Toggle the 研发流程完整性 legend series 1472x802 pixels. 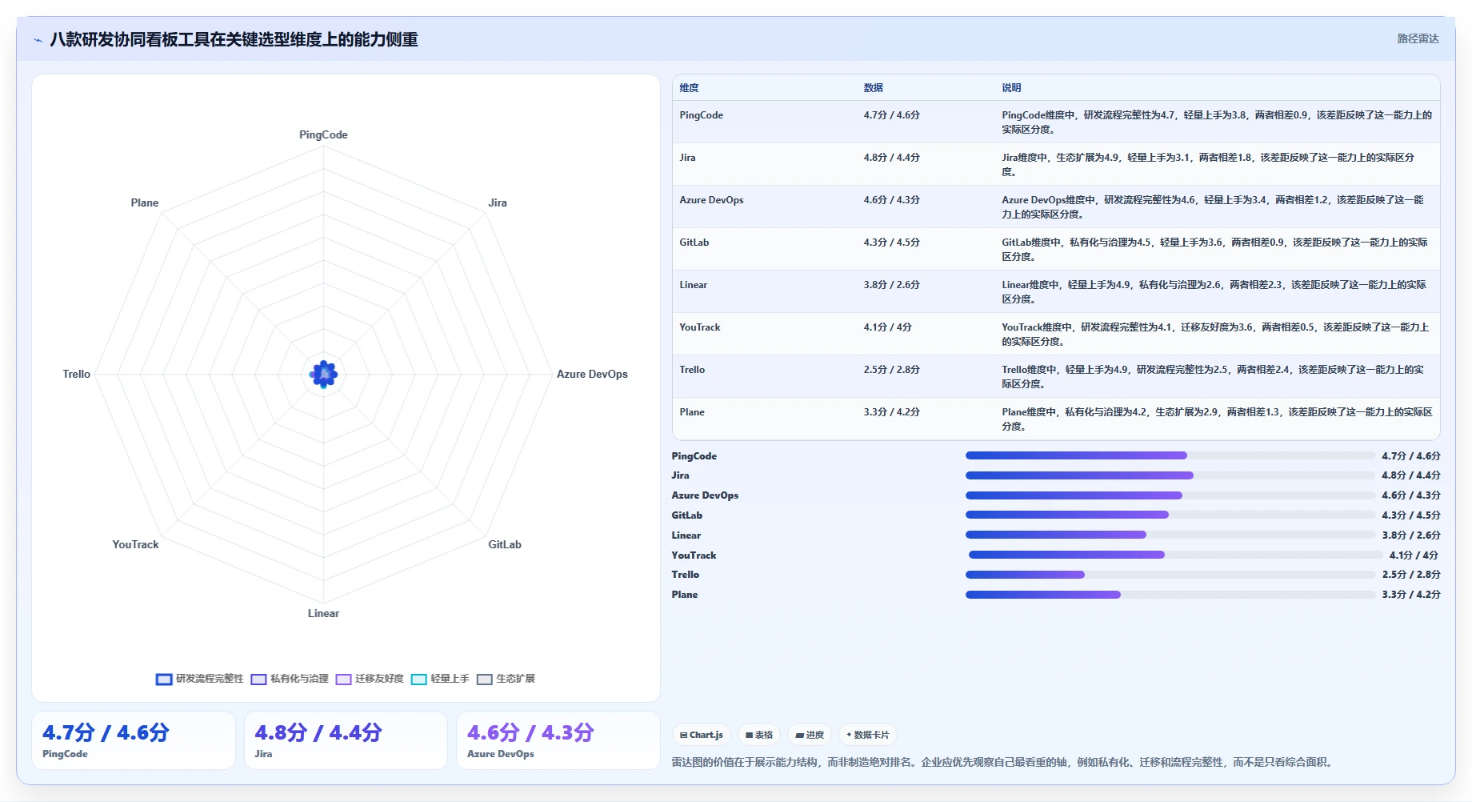click(x=199, y=679)
